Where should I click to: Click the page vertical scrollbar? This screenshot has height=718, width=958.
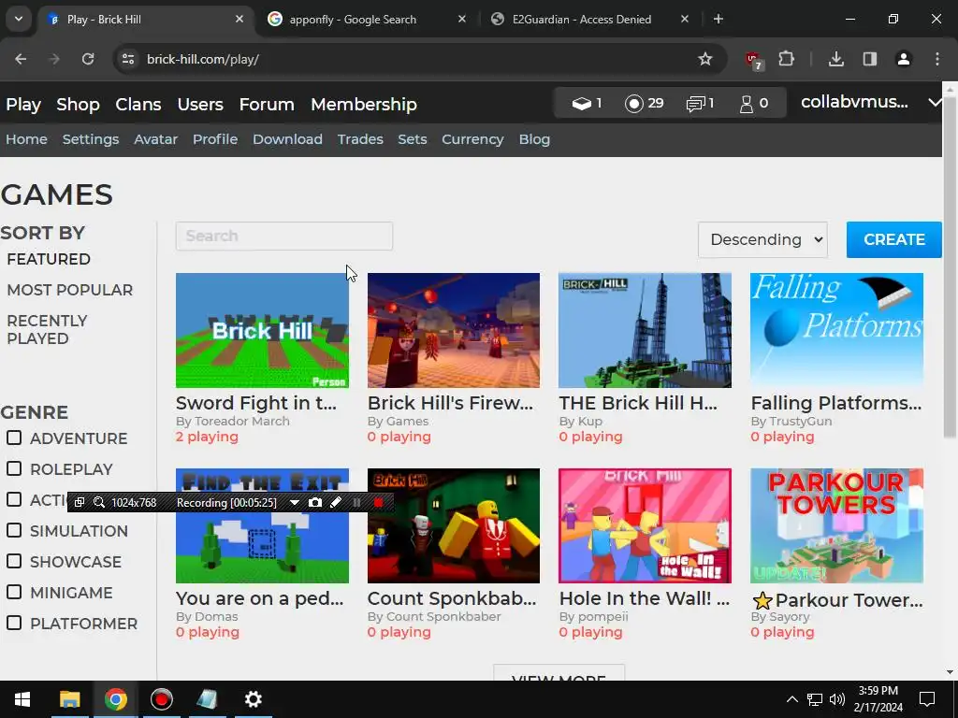click(950, 266)
